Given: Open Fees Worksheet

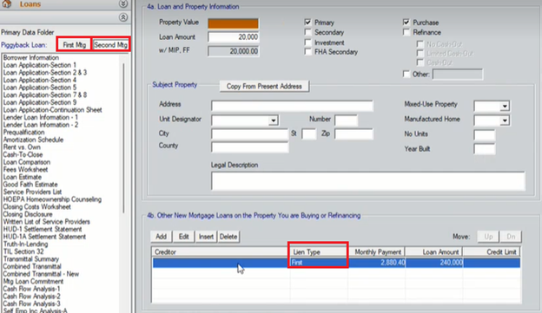Looking at the screenshot, I should click(25, 169).
